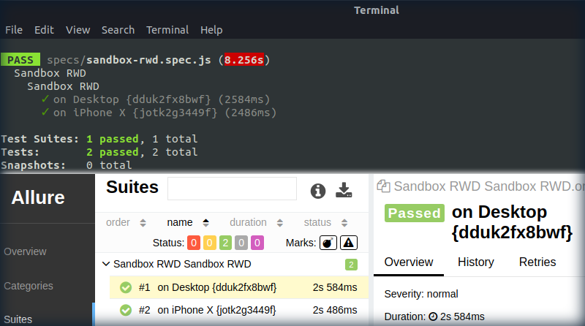The width and height of the screenshot is (585, 326).
Task: Click green check icon of test #2
Action: [125, 310]
